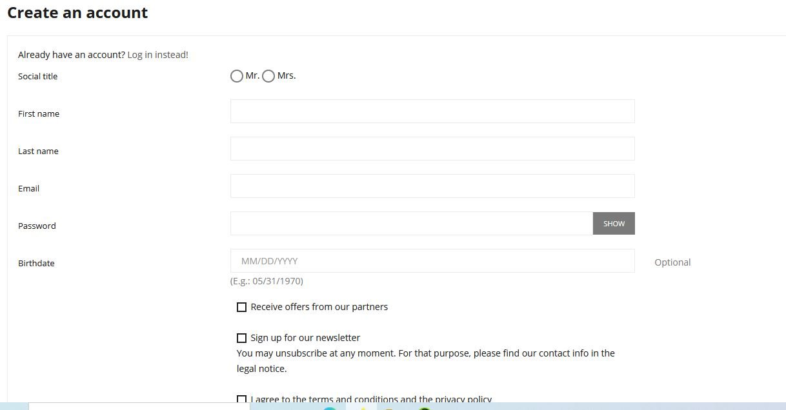786x410 pixels.
Task: Click the Create an account heading
Action: click(77, 12)
